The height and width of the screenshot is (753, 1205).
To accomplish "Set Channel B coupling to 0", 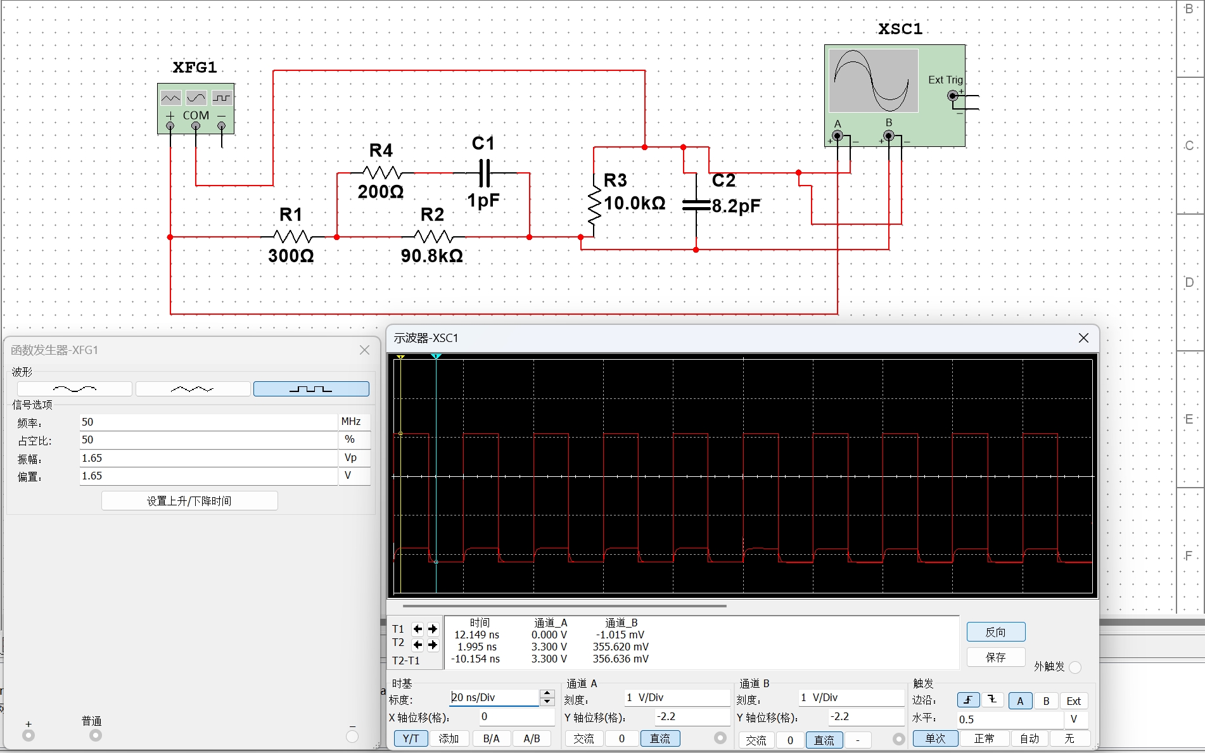I will point(790,740).
